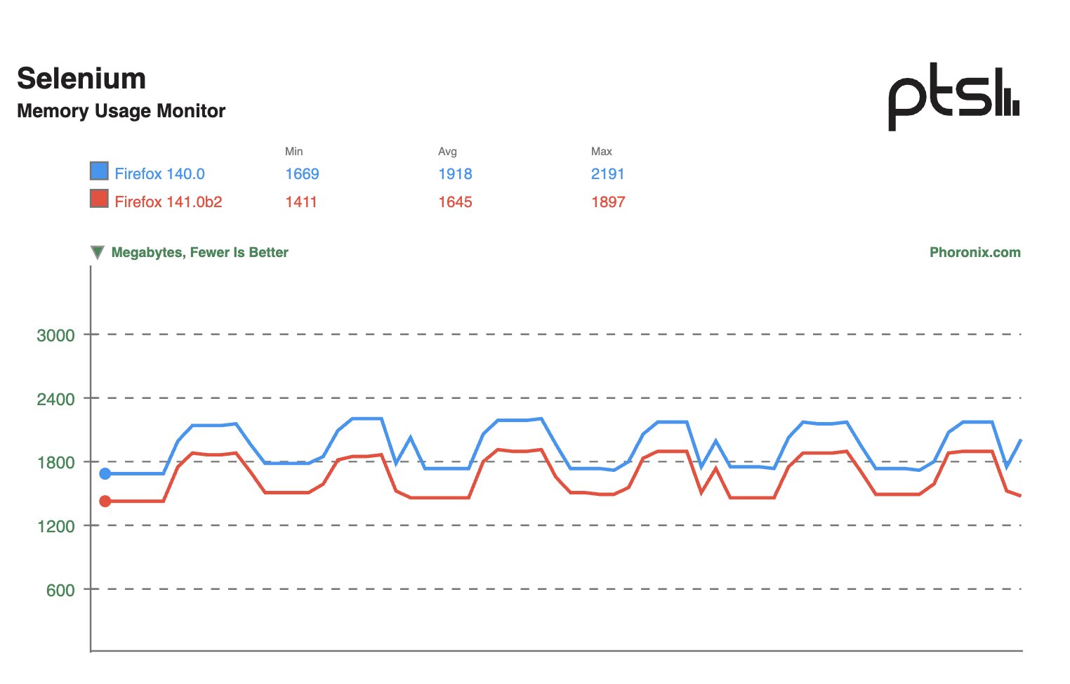Viewport: 1070px width, 684px height.
Task: Click Megabytes, Fewer Is Better label
Action: tap(200, 252)
